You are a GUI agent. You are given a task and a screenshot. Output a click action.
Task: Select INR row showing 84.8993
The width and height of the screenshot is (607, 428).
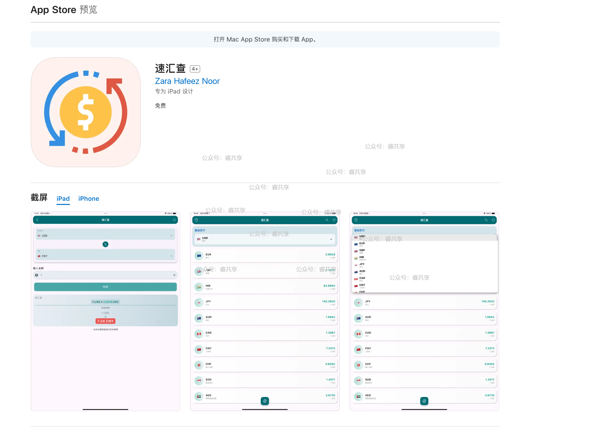pos(265,287)
